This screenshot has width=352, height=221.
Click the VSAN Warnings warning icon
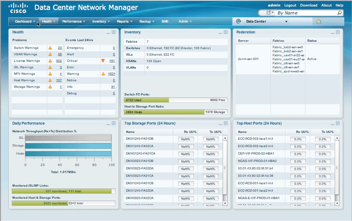tap(50, 54)
